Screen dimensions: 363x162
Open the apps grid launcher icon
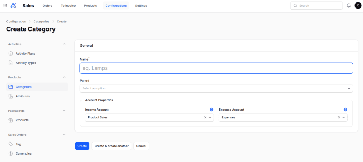5,6
